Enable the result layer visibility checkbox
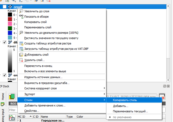Viewport: 173px width, 122px height. 5,7
